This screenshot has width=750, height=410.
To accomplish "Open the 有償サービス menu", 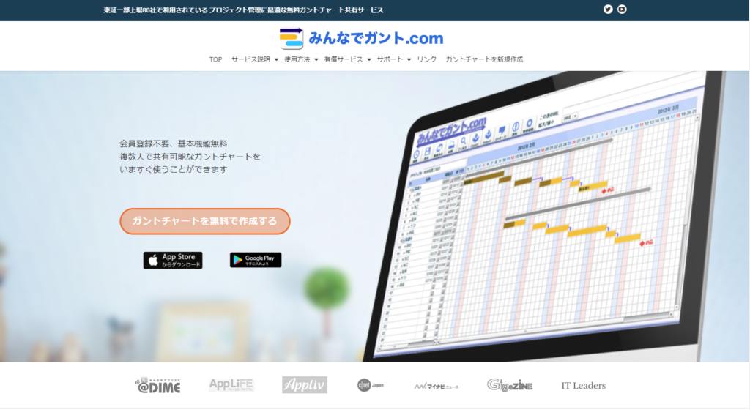I will point(344,59).
